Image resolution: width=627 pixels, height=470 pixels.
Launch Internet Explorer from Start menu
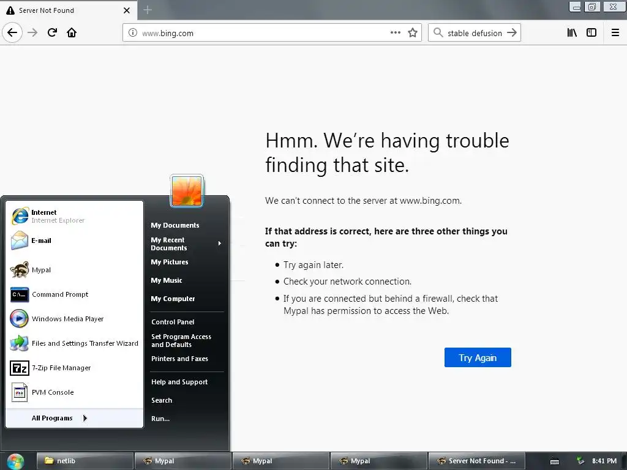pos(74,216)
